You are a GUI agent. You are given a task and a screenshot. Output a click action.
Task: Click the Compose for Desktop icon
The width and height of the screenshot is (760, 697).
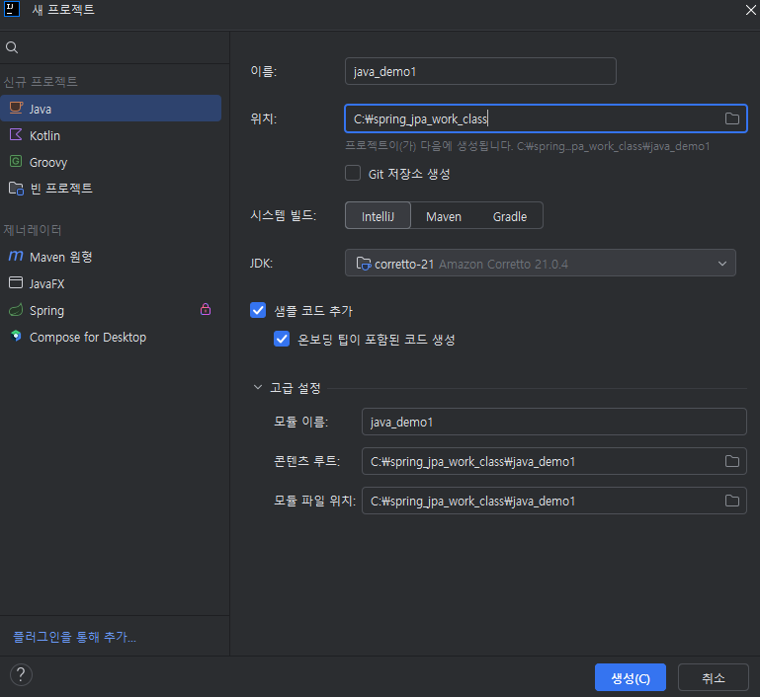click(x=16, y=336)
